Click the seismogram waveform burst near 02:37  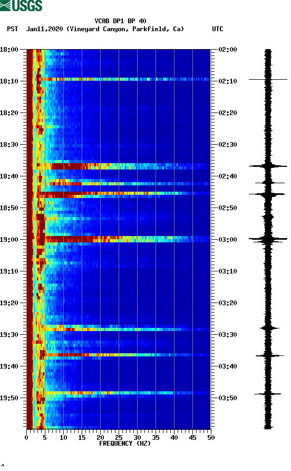click(268, 166)
